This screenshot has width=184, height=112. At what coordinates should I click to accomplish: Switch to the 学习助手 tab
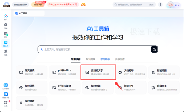tap(105, 59)
